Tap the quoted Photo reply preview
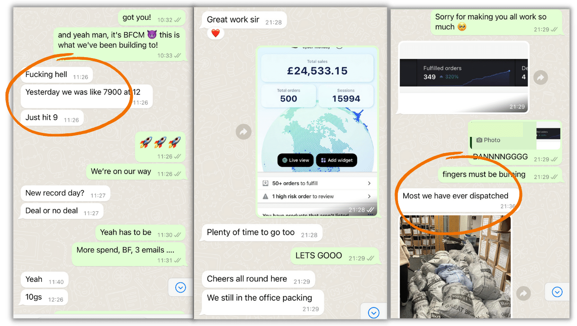 (514, 136)
